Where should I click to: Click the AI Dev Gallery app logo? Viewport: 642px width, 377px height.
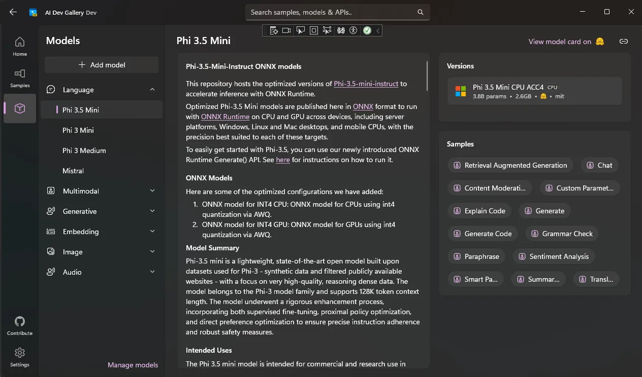tap(34, 12)
